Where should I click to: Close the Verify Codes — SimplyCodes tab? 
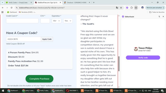click(x=31, y=3)
